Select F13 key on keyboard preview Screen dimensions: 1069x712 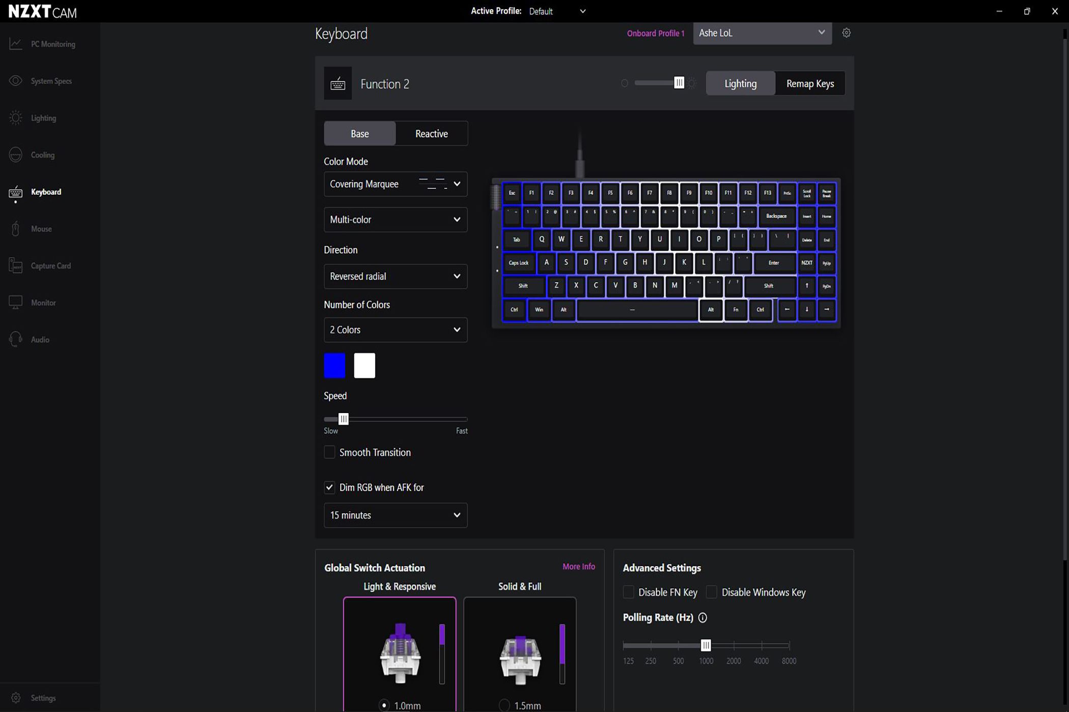767,193
